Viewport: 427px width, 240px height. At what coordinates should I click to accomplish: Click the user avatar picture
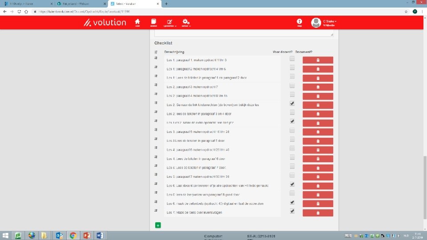pos(316,23)
